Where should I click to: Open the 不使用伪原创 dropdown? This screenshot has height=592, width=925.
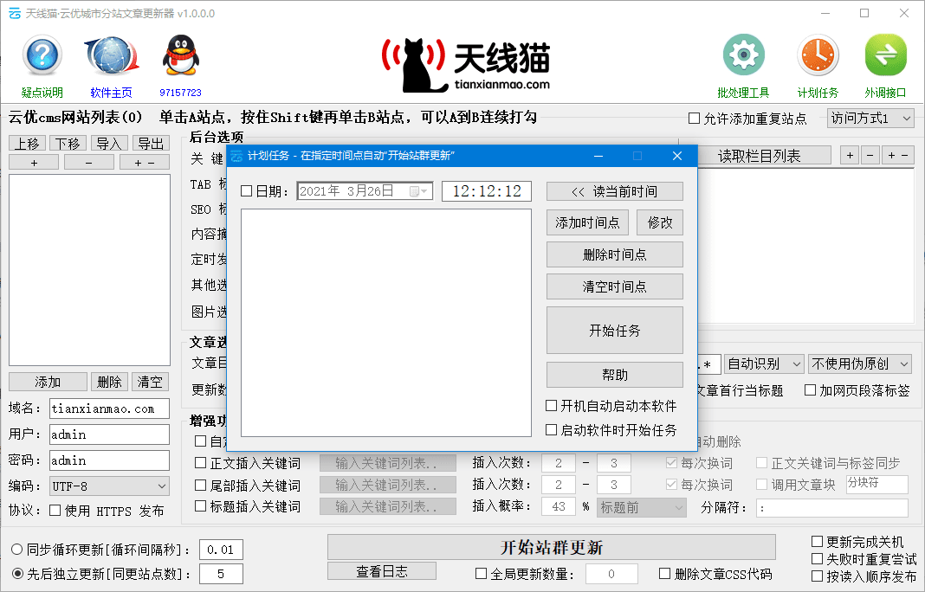point(860,364)
